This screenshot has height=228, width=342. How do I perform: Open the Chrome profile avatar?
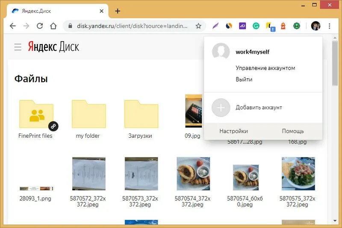[x=315, y=26]
